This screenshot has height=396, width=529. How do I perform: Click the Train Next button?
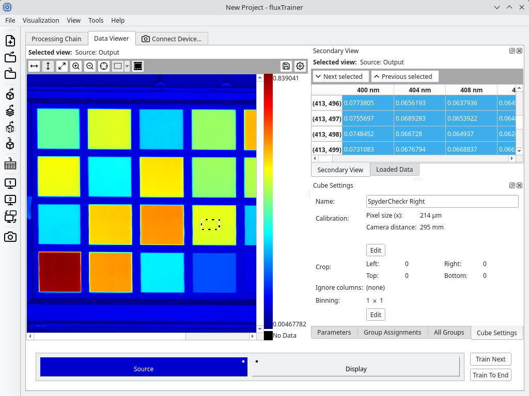coord(491,359)
